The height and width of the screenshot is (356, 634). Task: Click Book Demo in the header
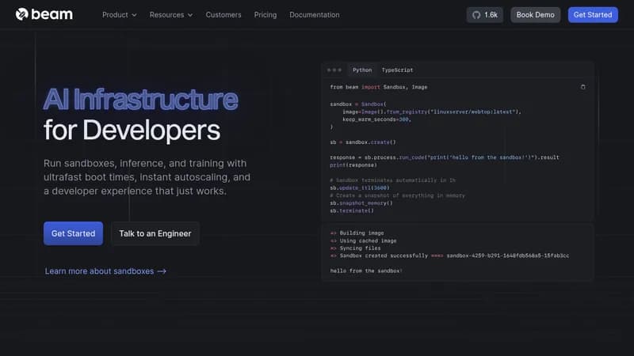pos(536,15)
